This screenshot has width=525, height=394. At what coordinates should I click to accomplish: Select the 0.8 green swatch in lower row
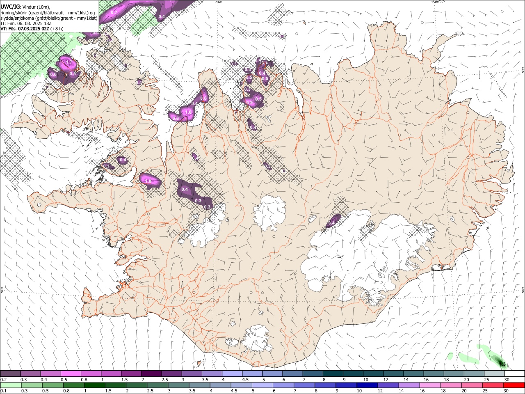pos(73,385)
